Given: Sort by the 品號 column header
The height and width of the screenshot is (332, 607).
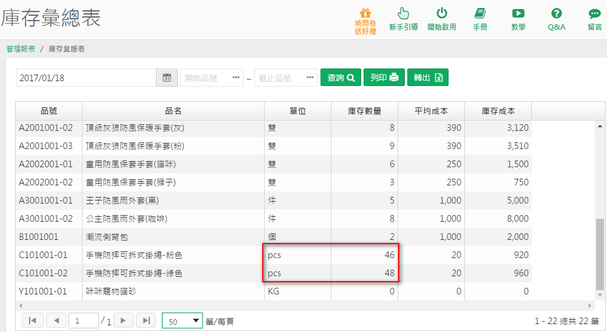Looking at the screenshot, I should point(49,111).
